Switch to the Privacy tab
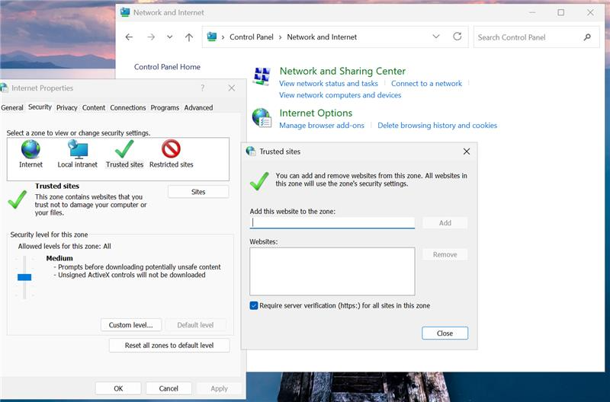 point(67,107)
